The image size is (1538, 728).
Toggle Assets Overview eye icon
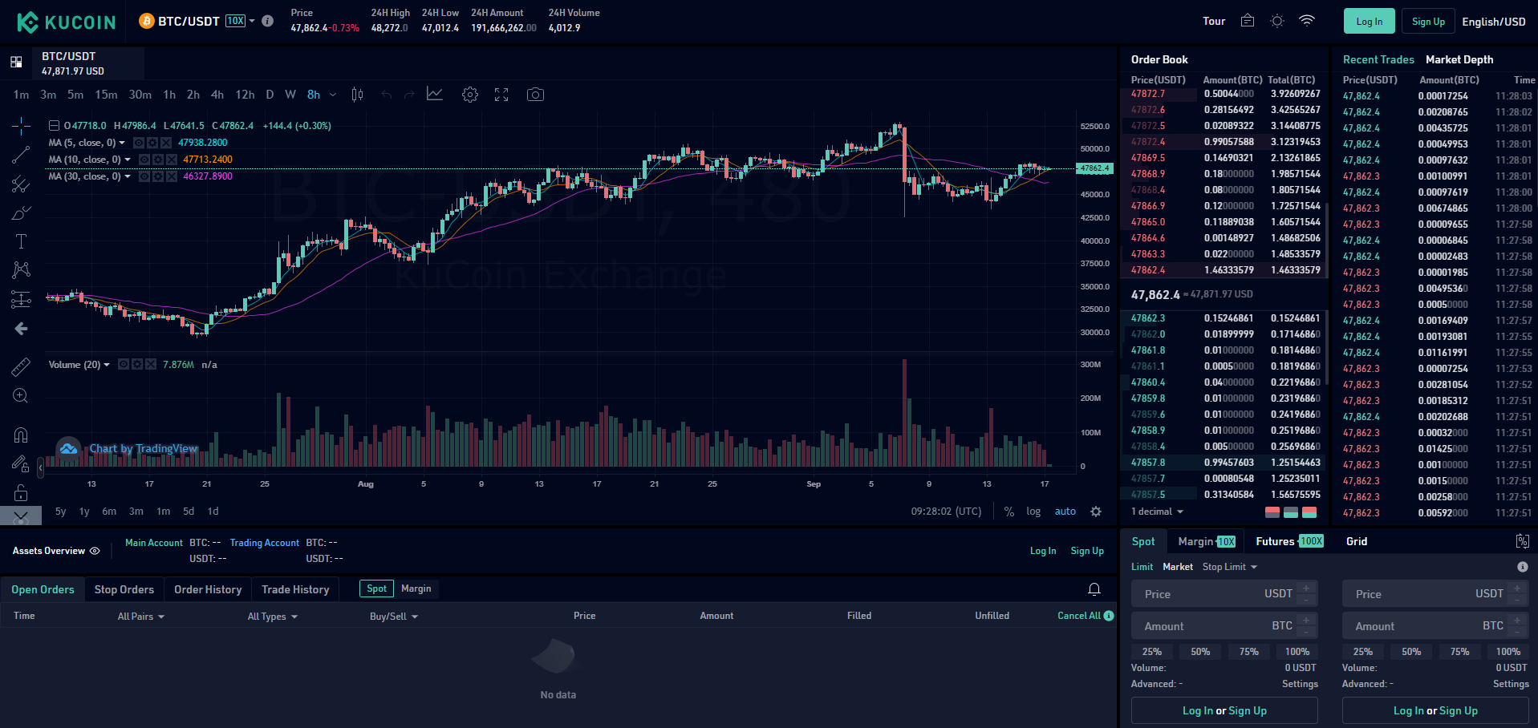click(x=95, y=551)
